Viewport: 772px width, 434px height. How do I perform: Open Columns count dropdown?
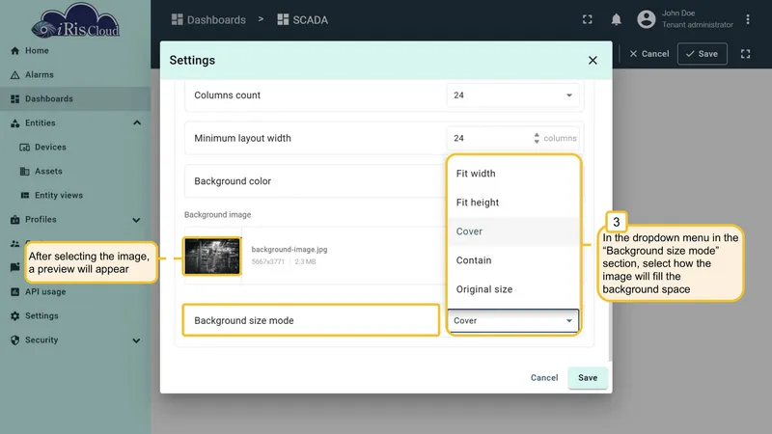pyautogui.click(x=512, y=95)
